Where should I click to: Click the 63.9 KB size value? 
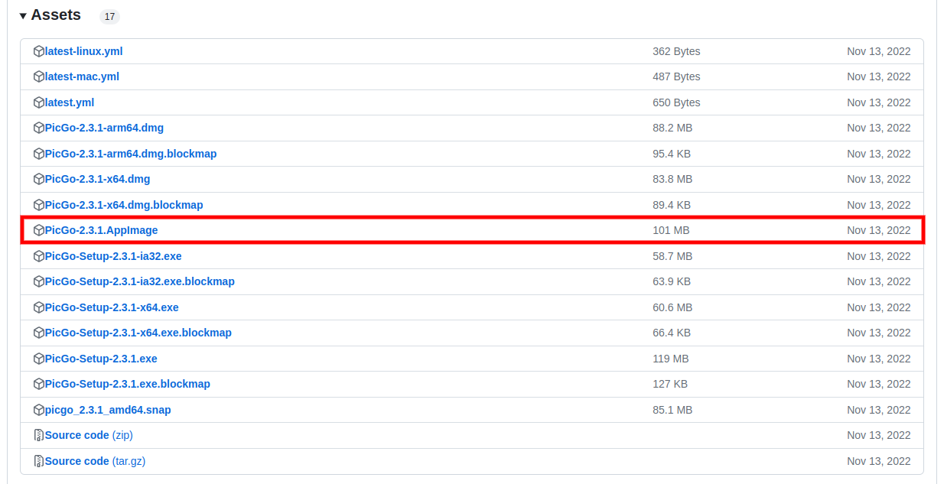[672, 281]
